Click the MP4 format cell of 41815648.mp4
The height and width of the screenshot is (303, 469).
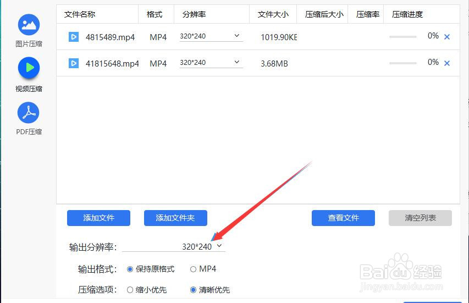[x=158, y=64]
